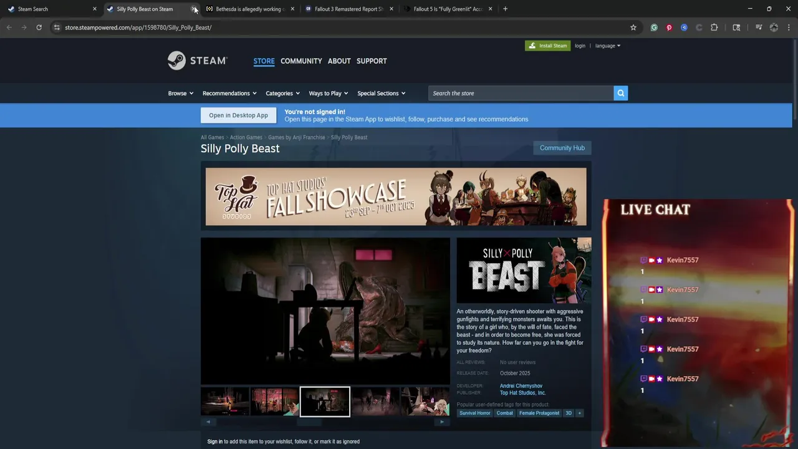Viewport: 798px width, 449px height.
Task: Switch to the Steam Search tab
Action: (50, 9)
